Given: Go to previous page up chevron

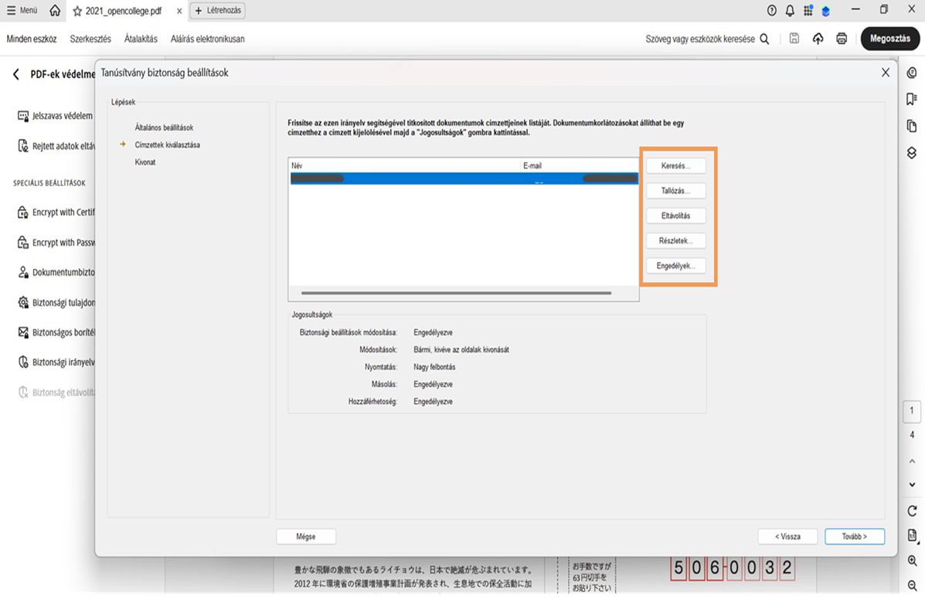Looking at the screenshot, I should point(912,461).
